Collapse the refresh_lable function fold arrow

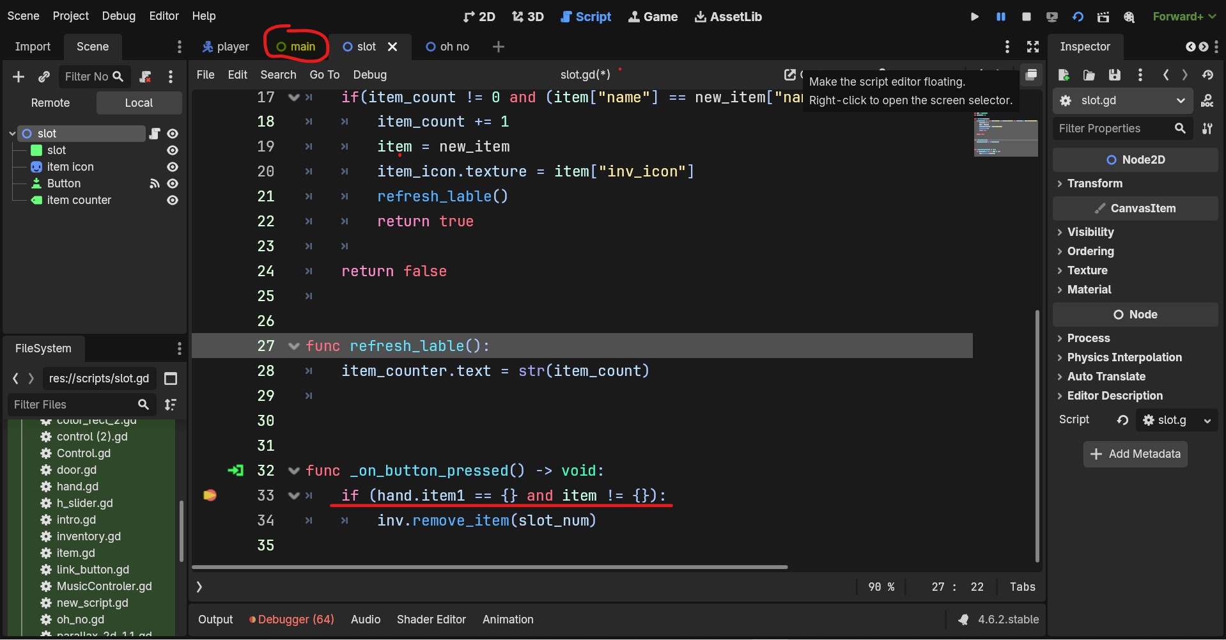click(x=294, y=346)
